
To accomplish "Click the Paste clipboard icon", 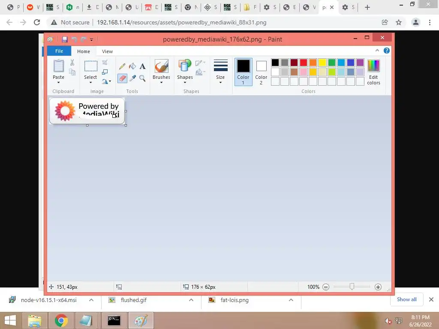I will point(58,66).
